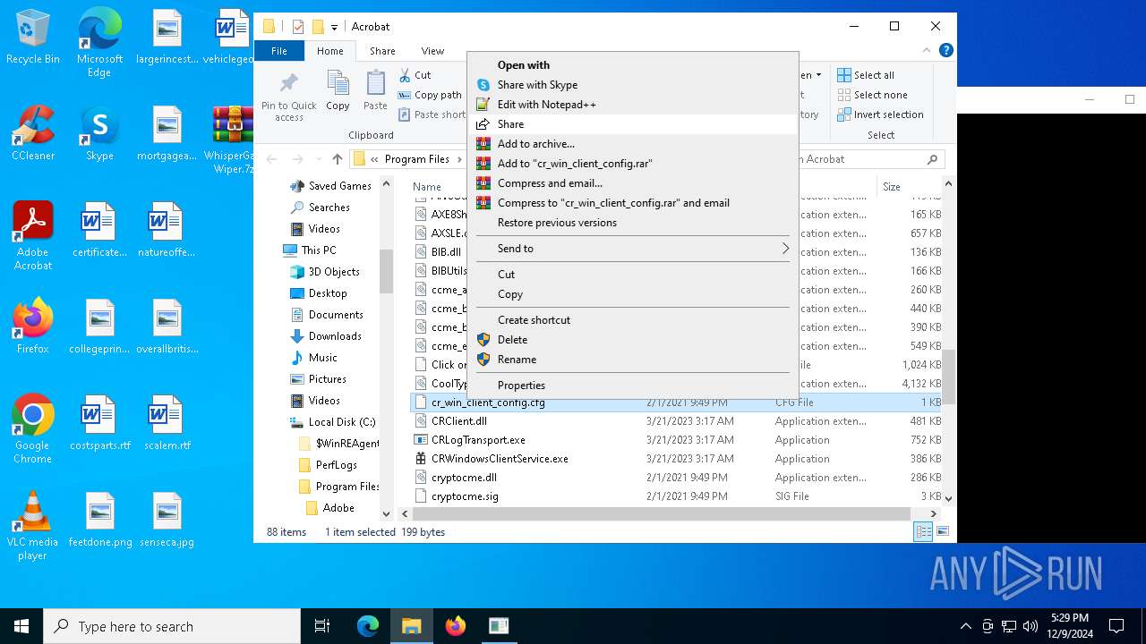This screenshot has width=1146, height=644.
Task: Click Cut in the ribbon clipboard group
Action: point(415,75)
